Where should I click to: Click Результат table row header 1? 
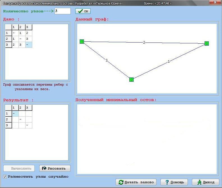coord(8,114)
